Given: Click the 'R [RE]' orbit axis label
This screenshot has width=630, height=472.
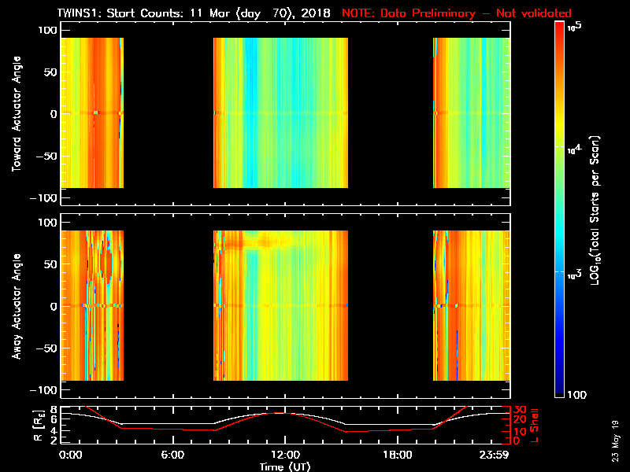Looking at the screenshot, I should tap(39, 426).
